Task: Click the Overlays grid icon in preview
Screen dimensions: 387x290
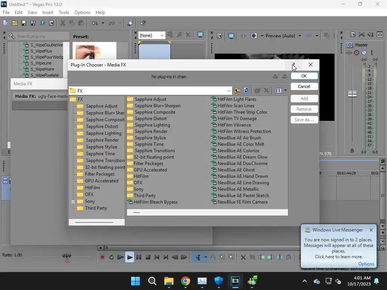Action: coord(308,36)
